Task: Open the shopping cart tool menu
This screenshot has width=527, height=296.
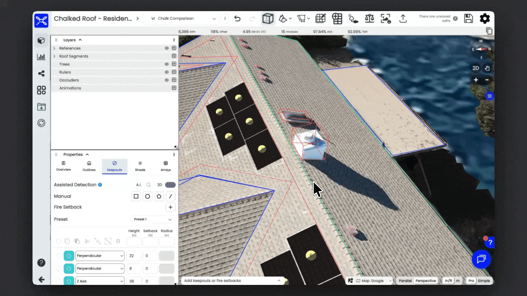Action: 303,18
